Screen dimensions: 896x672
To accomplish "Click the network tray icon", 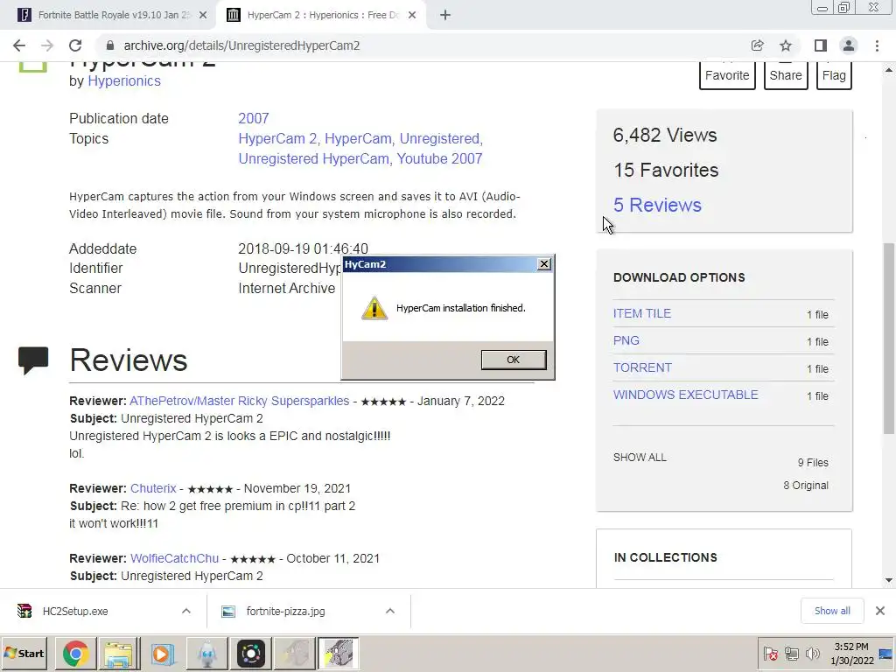I will 791,653.
